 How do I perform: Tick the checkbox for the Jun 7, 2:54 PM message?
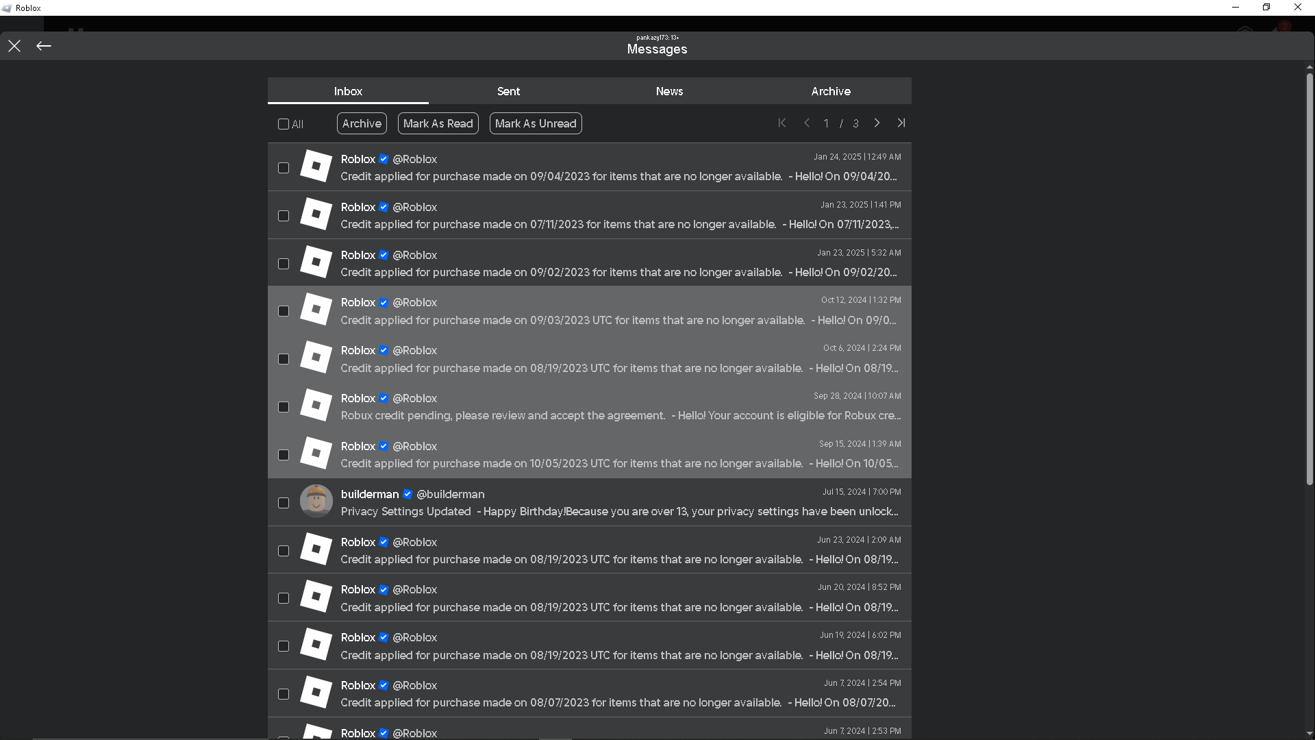[284, 694]
